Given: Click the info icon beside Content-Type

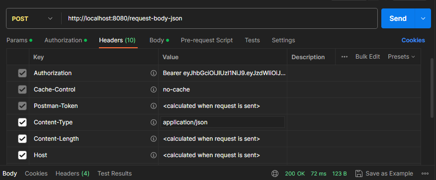Looking at the screenshot, I should (153, 122).
